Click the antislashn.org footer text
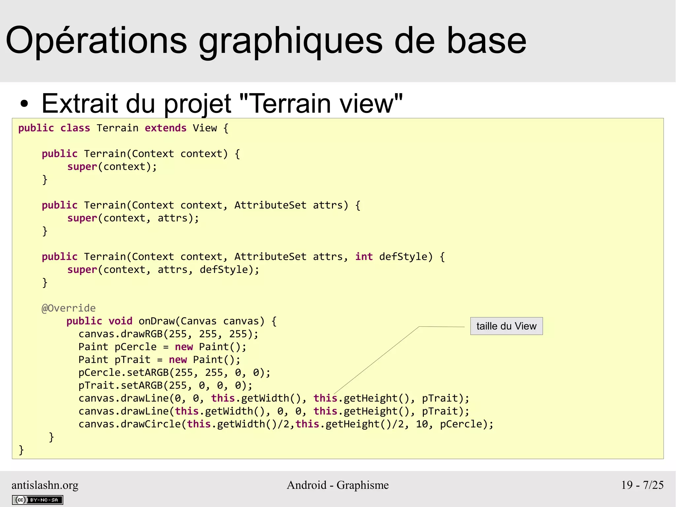 [45, 485]
